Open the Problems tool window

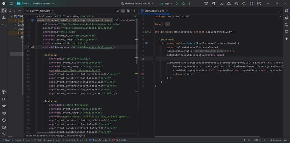pyautogui.click(x=4, y=120)
